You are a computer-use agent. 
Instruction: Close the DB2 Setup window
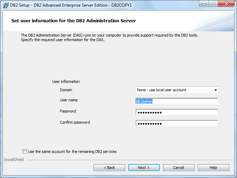pos(226,4)
